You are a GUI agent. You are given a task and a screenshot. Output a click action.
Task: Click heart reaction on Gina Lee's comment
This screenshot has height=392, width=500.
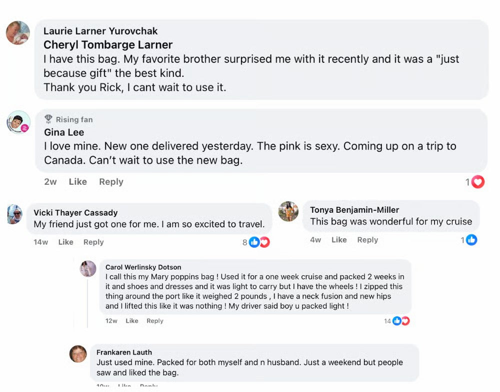pos(477,182)
